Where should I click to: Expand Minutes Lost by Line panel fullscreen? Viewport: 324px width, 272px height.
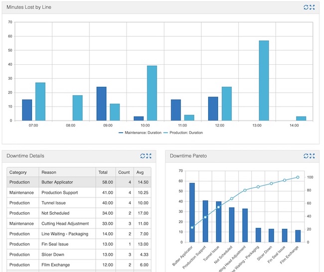click(312, 7)
